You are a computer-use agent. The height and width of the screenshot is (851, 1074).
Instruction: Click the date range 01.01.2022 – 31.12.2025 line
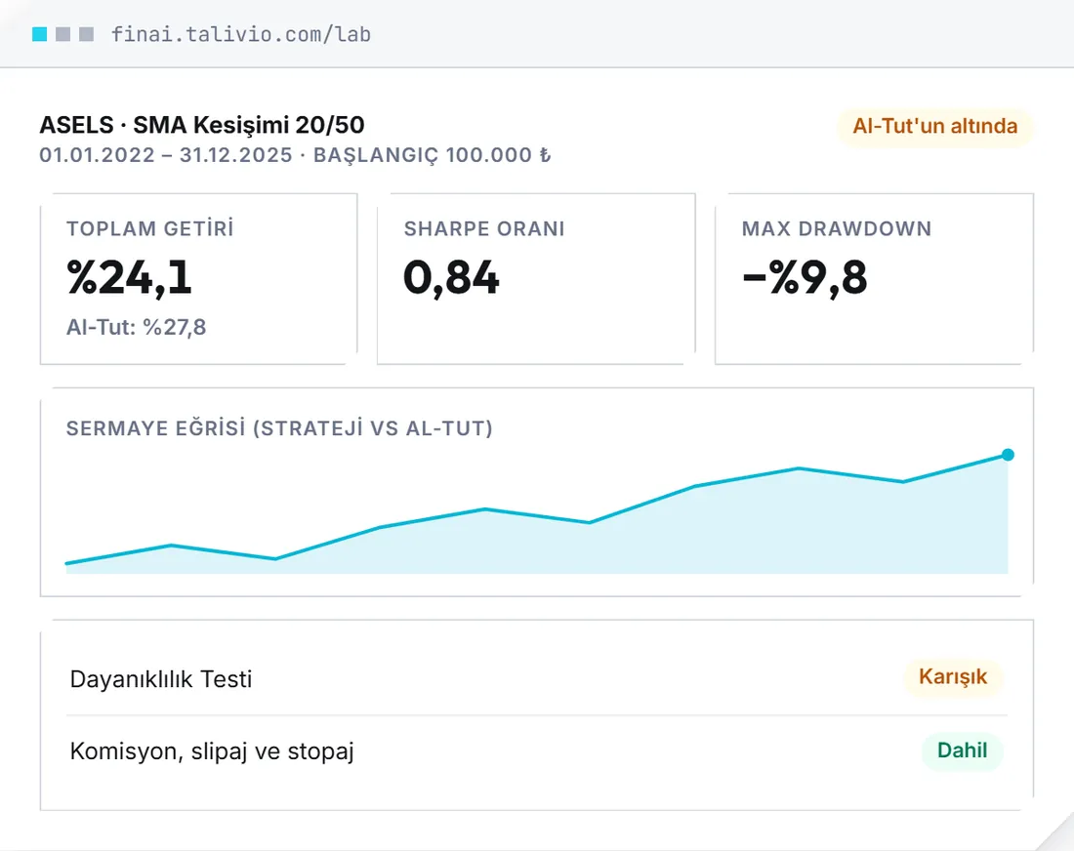[x=295, y=155]
